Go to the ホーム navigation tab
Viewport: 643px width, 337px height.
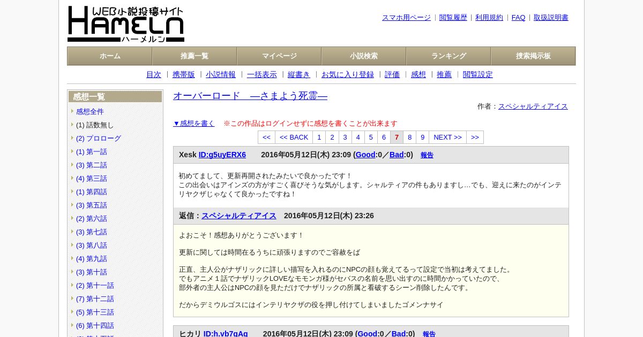pyautogui.click(x=110, y=56)
